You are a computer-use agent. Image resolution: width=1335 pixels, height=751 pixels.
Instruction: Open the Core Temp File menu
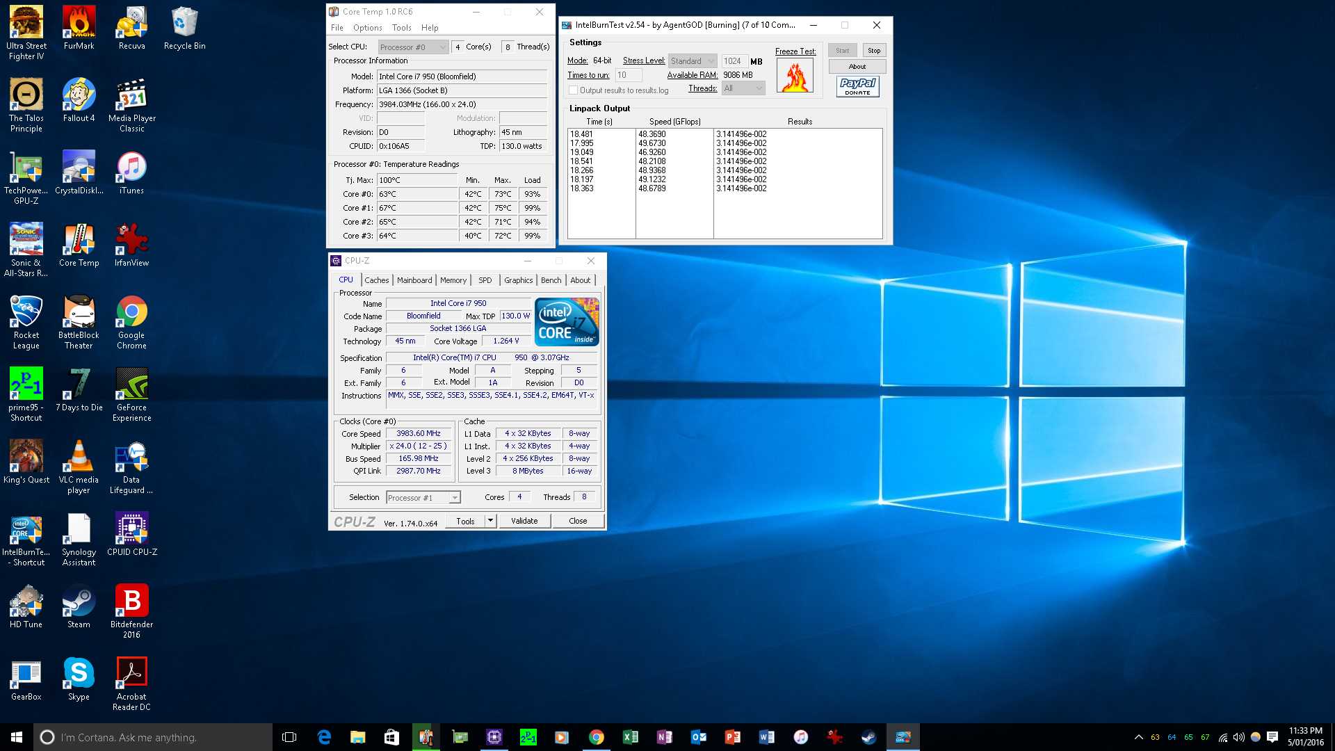pos(337,28)
